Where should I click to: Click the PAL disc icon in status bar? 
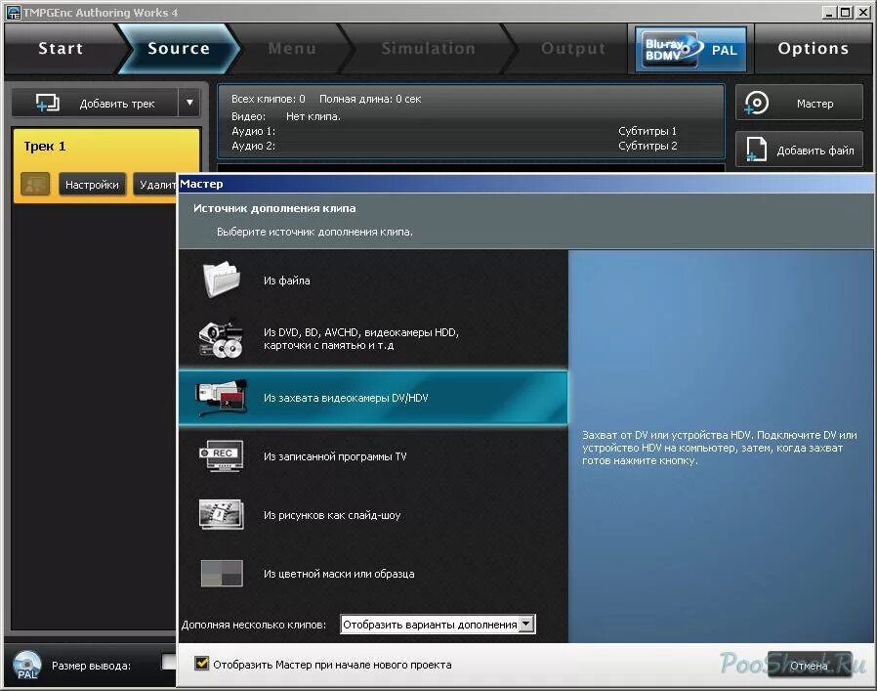coord(26,666)
